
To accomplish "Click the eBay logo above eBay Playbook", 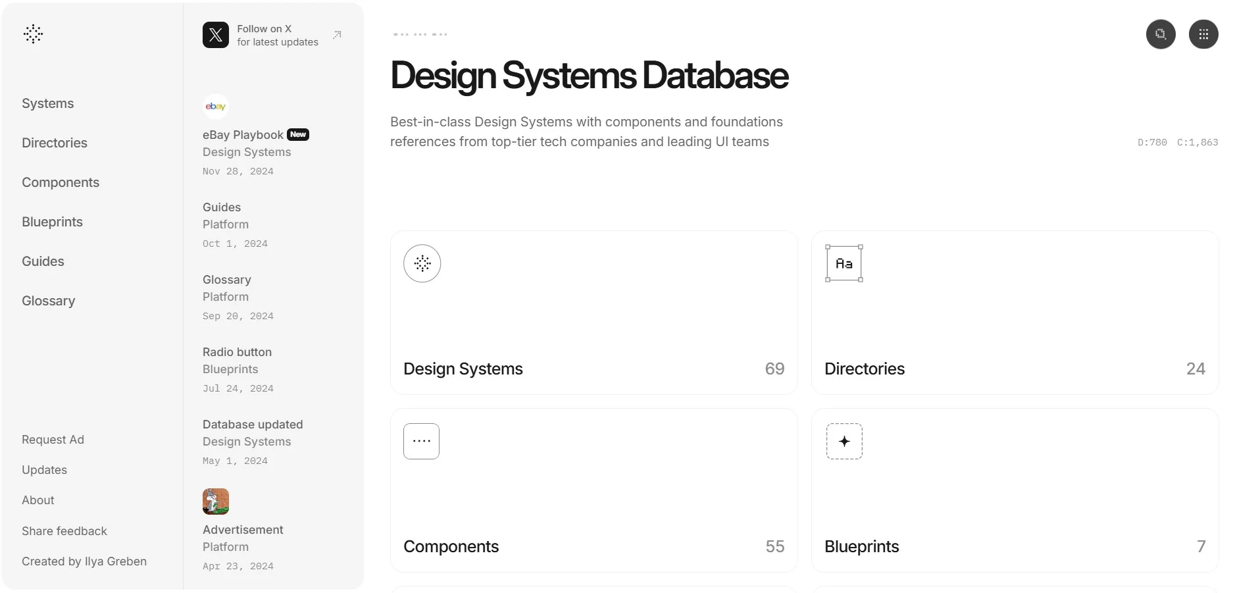I will pyautogui.click(x=215, y=106).
